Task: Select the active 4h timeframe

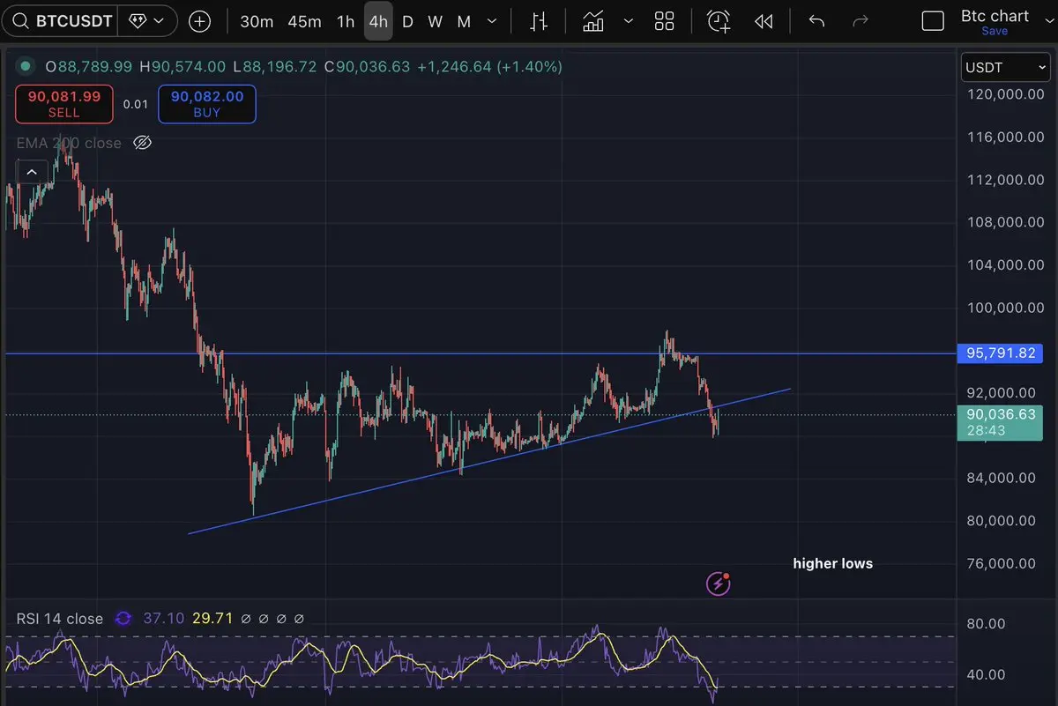Action: (x=378, y=21)
